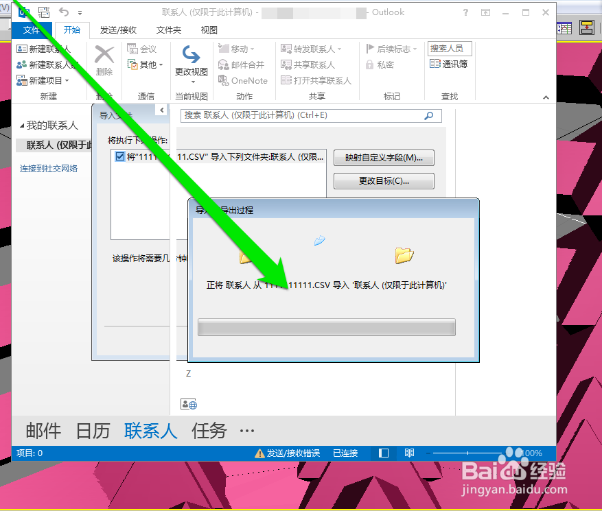Open the File (文件) tab
602x511 pixels.
coord(32,30)
